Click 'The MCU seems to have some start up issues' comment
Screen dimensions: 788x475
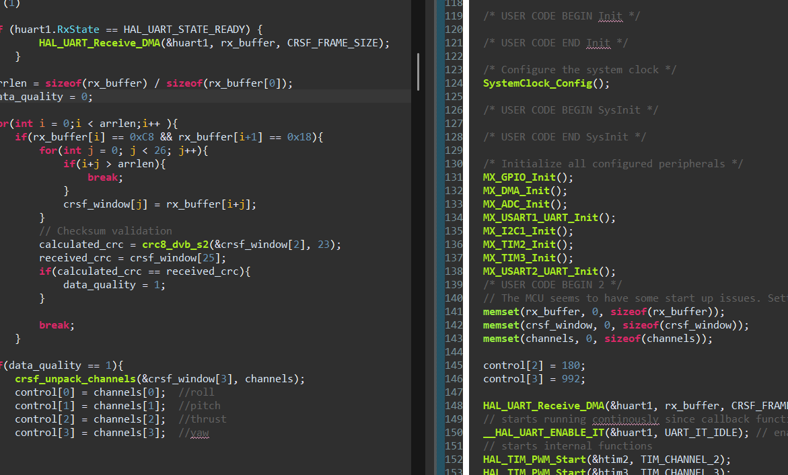point(635,298)
